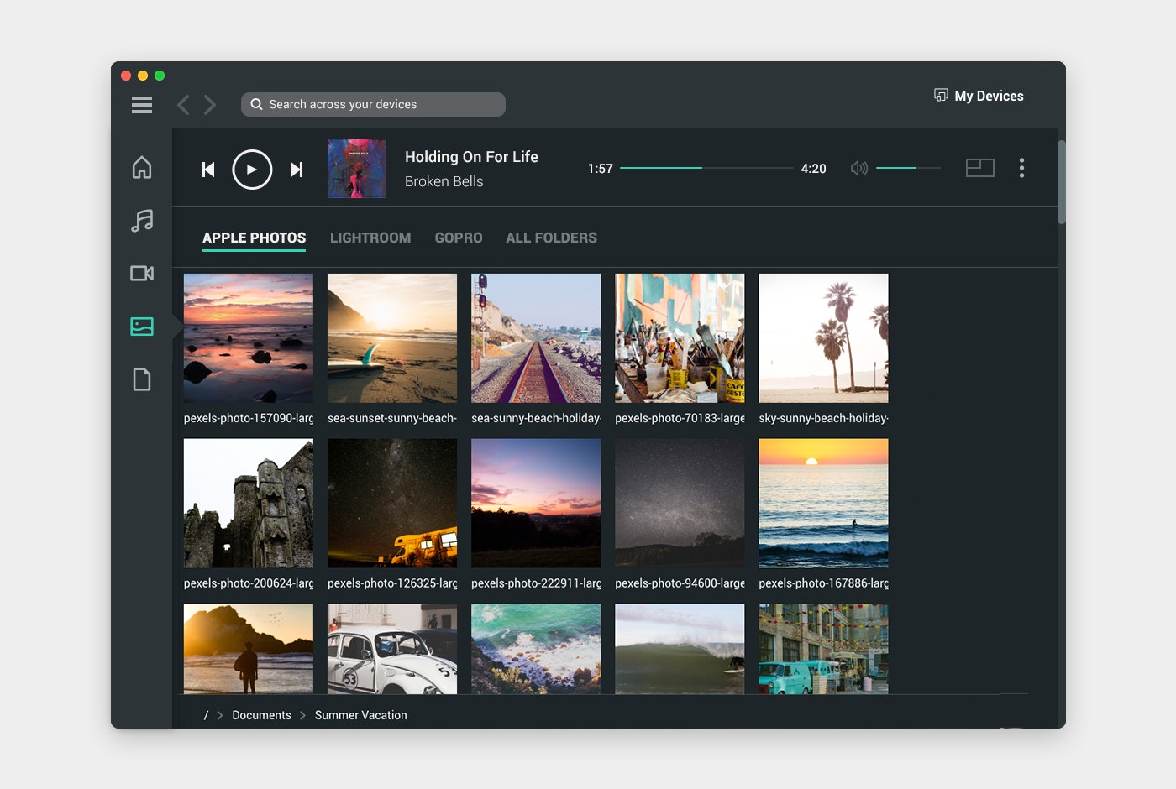The width and height of the screenshot is (1176, 789).
Task: Skip to next track
Action: click(296, 170)
